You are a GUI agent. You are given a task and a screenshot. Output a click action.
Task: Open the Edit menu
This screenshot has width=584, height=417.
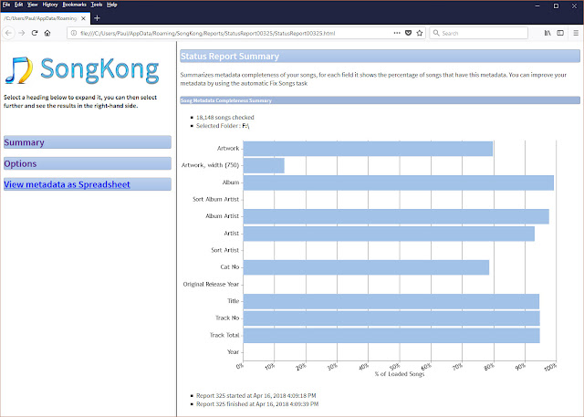(x=18, y=5)
